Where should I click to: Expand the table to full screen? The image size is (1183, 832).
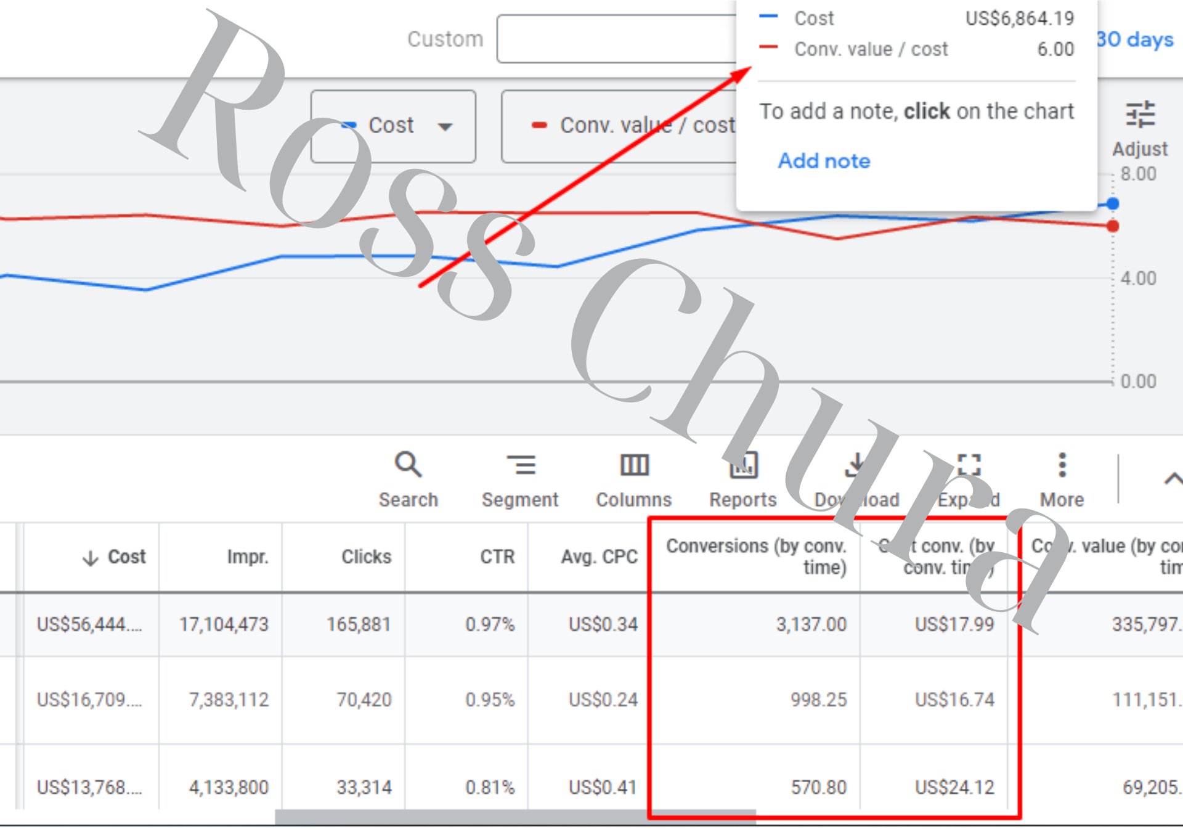(x=969, y=480)
